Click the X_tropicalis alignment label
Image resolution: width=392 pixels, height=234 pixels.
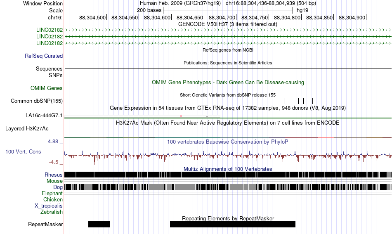pos(49,206)
